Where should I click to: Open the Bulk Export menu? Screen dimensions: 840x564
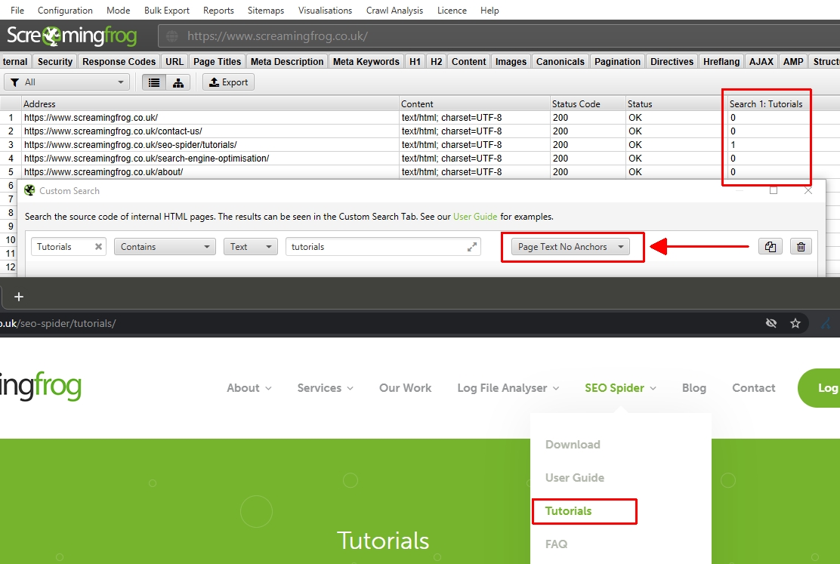click(167, 10)
